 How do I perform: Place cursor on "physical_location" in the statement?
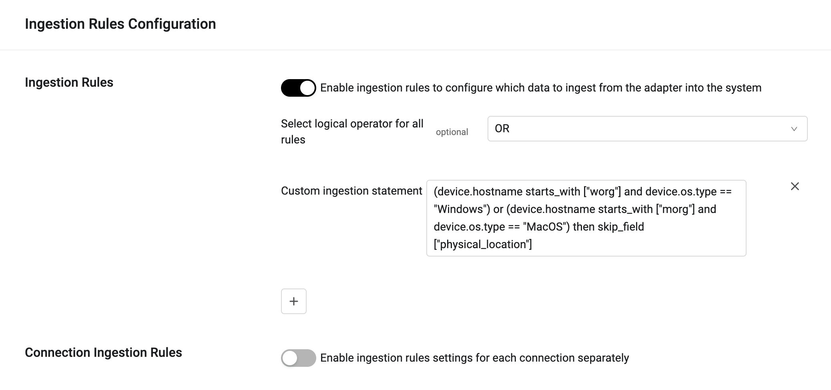483,245
